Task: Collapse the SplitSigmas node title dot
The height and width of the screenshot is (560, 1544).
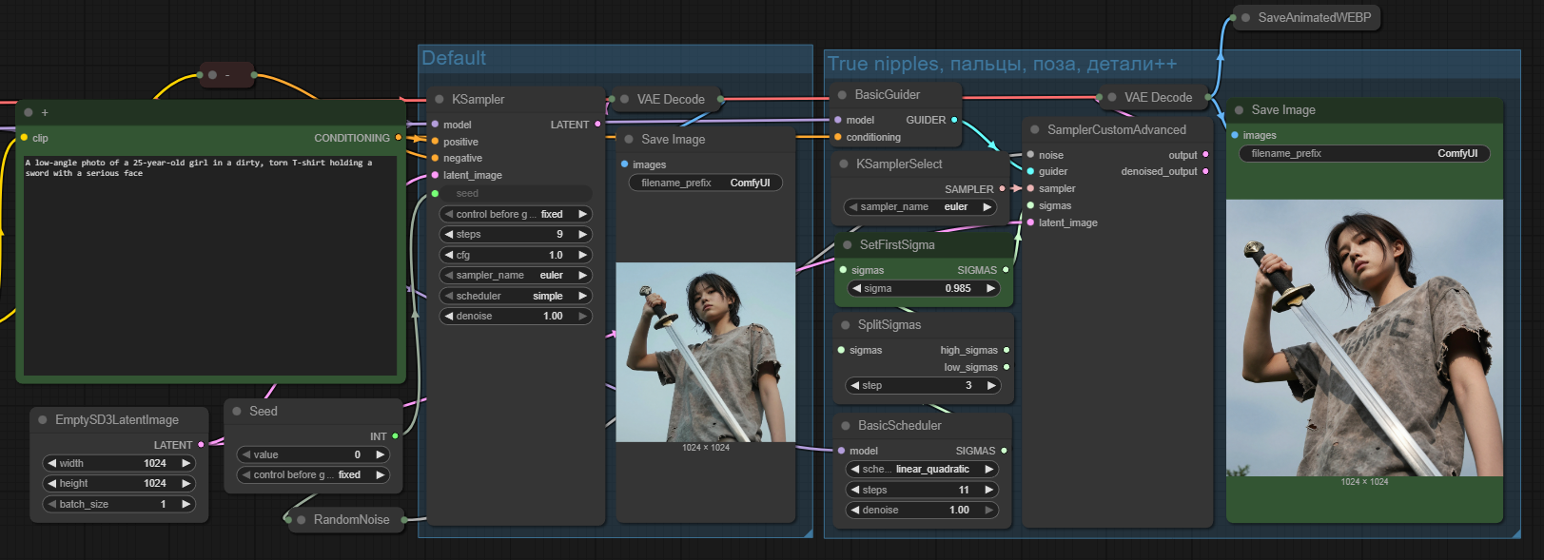Action: point(845,325)
